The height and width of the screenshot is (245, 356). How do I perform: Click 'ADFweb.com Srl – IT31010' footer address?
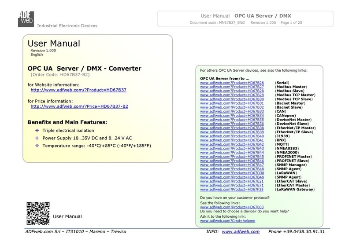(55, 232)
